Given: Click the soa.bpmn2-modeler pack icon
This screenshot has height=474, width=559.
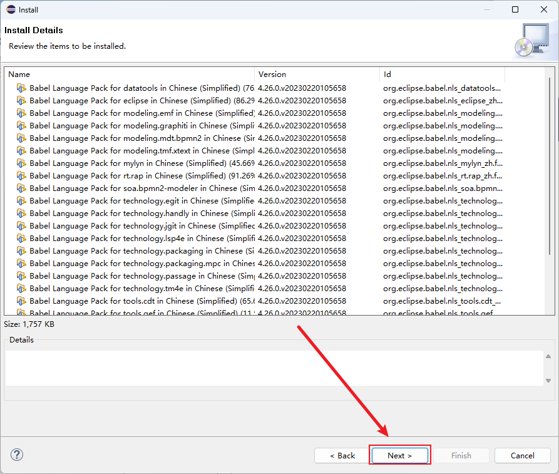Looking at the screenshot, I should click(21, 188).
